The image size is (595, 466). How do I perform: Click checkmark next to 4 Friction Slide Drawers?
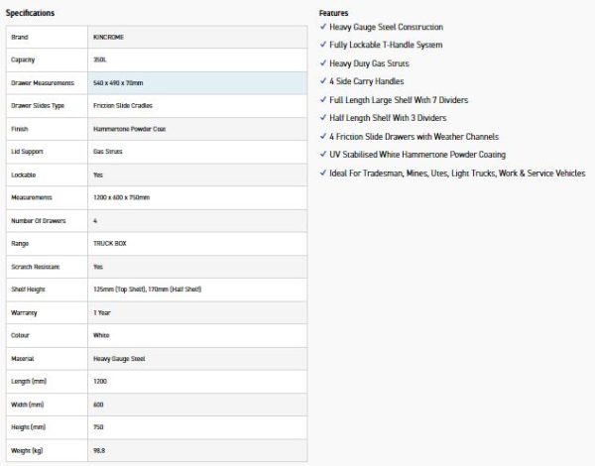[x=323, y=136]
